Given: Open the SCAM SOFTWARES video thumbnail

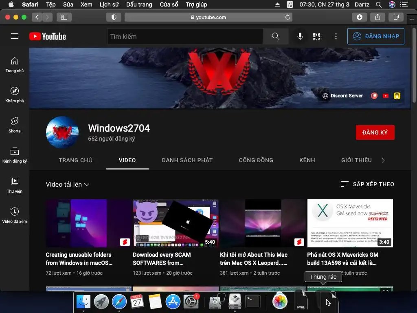Looking at the screenshot, I should tap(176, 223).
